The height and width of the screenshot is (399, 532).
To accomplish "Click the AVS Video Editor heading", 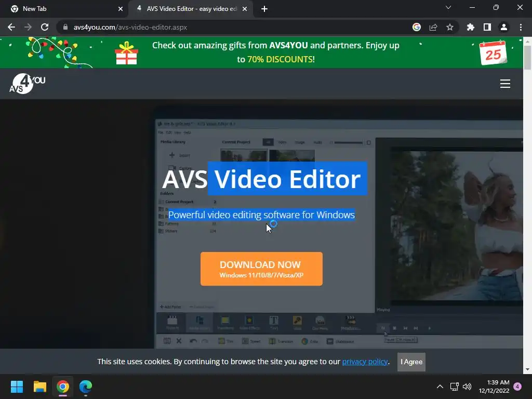I will [261, 179].
